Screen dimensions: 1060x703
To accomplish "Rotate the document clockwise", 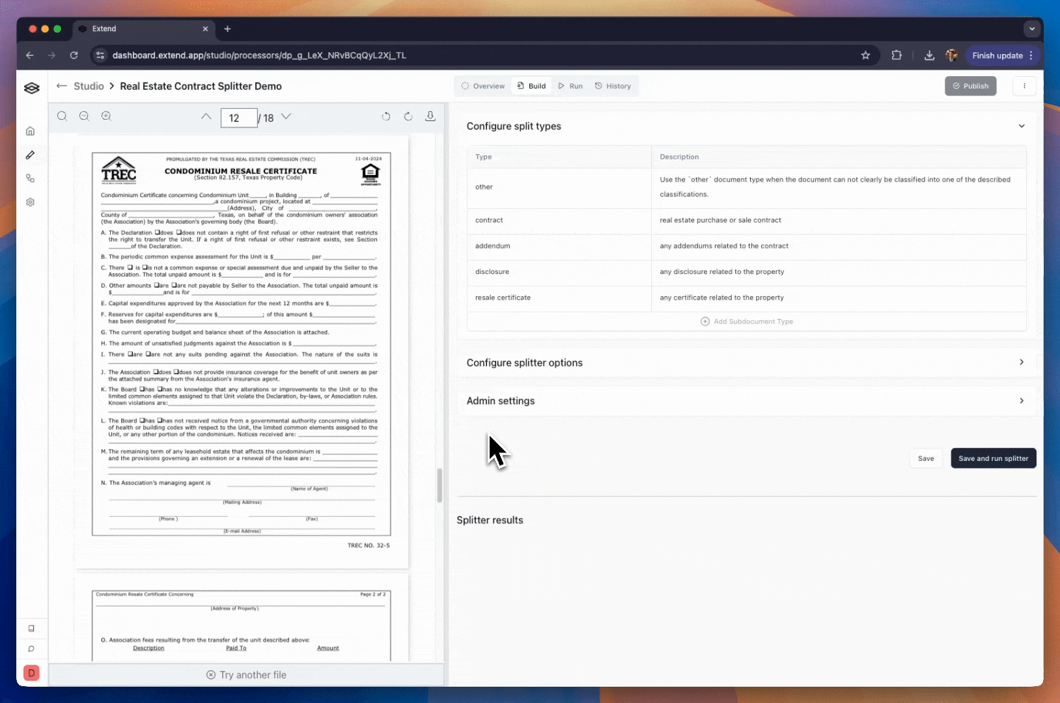I will [x=408, y=117].
